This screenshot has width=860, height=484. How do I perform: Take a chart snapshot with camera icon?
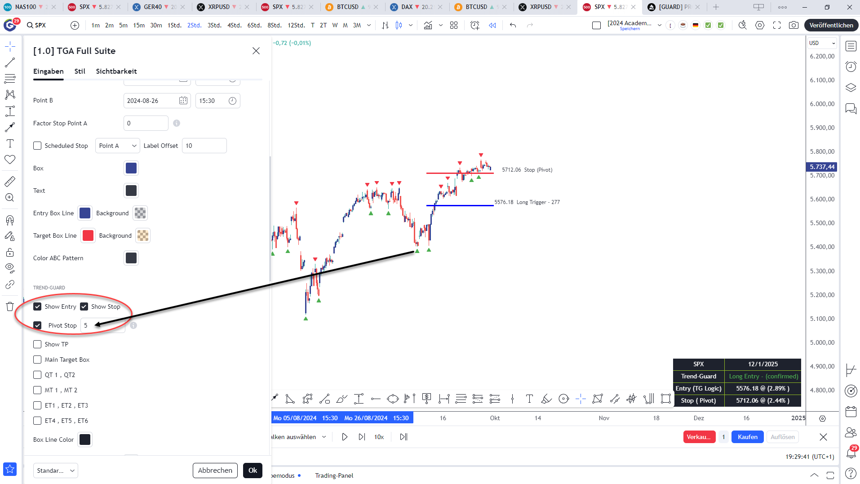[794, 25]
